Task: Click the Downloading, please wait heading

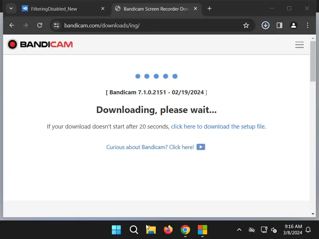Action: 156,110
